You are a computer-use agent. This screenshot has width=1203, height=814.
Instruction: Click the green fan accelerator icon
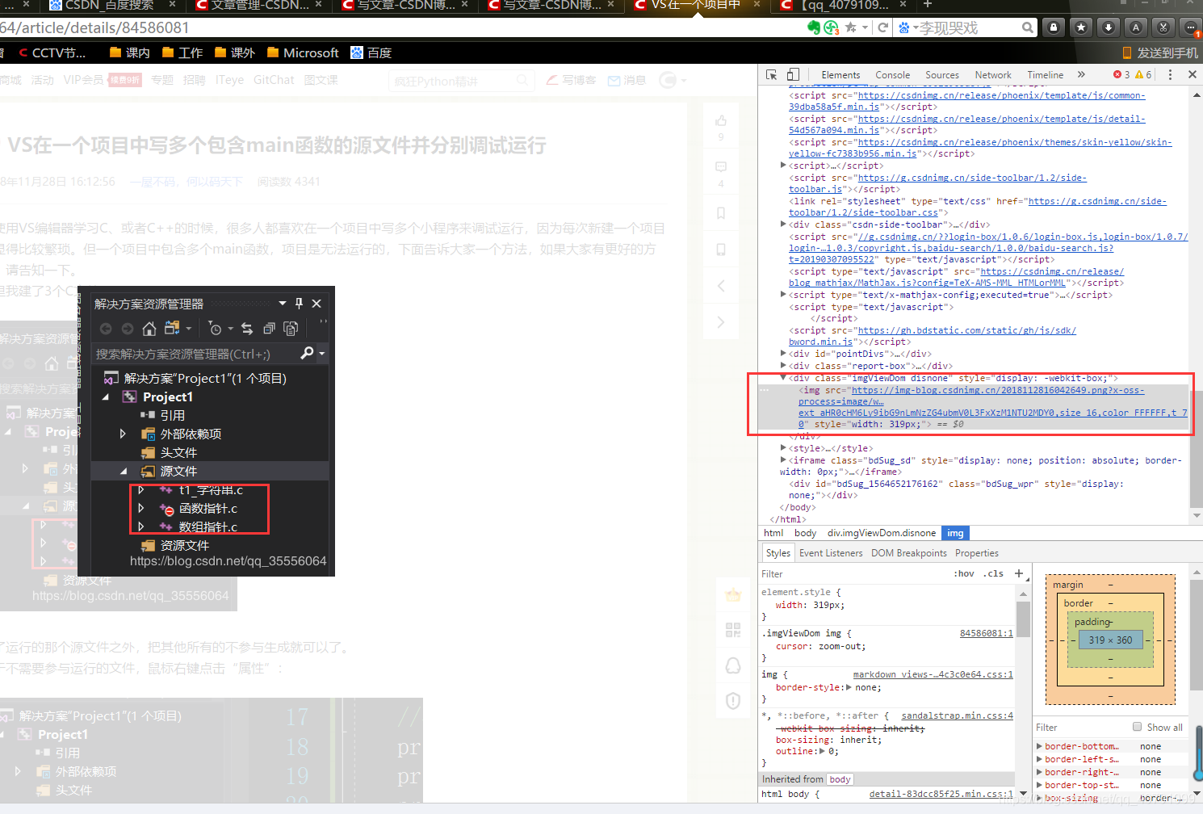[x=832, y=27]
